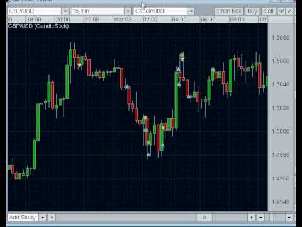
Task: Click the zoom slider track between minus and plus
Action: click(x=275, y=217)
